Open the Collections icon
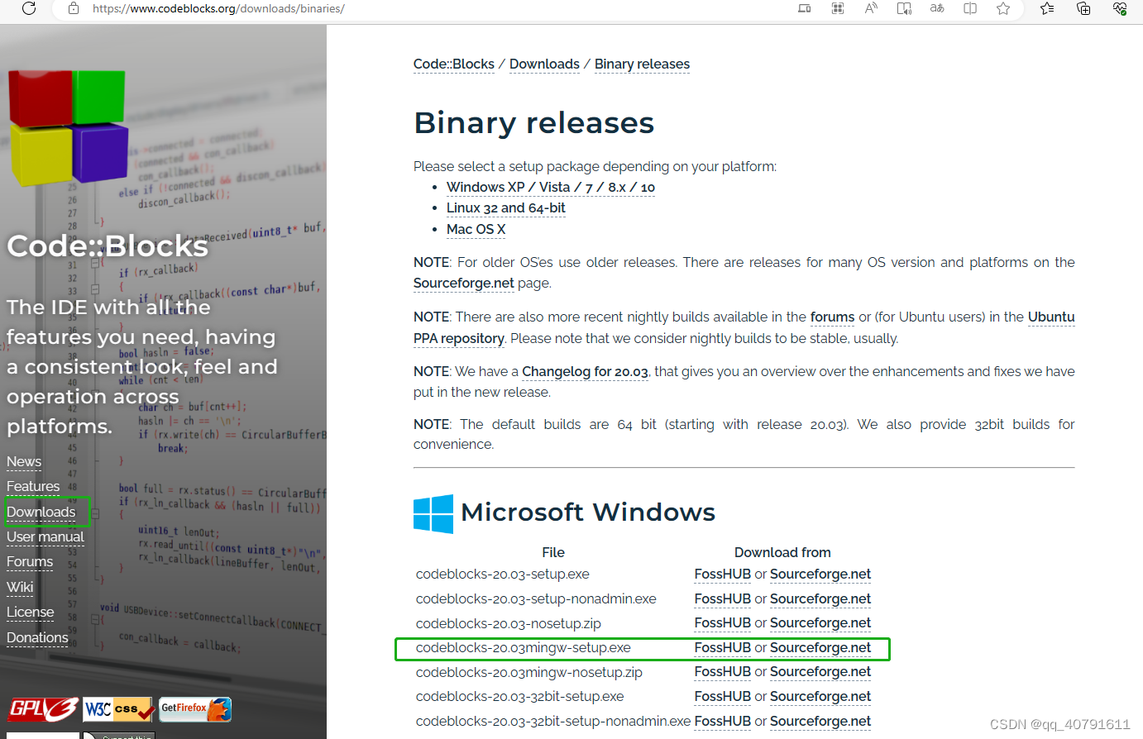 1083,8
